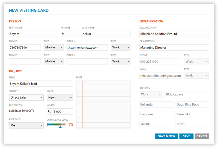This screenshot has width=218, height=148.
Task: Click the address field 1B, Ecospace
Action: coord(187,94)
